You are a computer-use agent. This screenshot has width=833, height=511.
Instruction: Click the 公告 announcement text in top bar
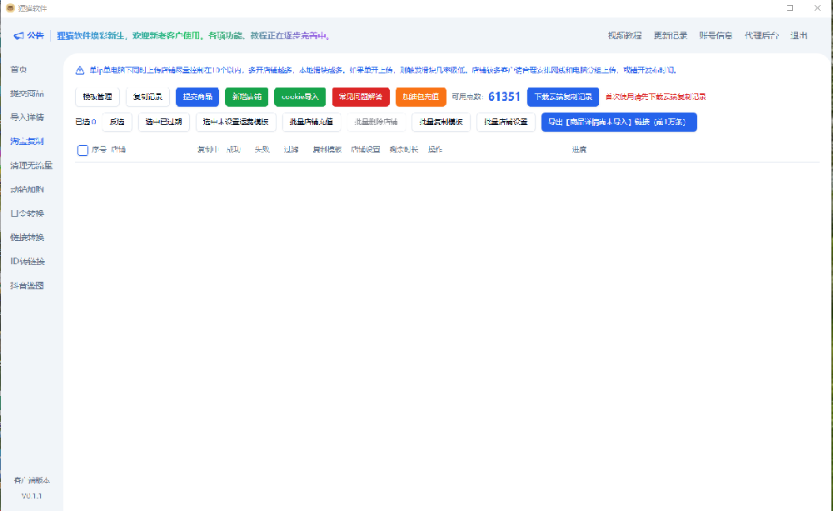click(x=36, y=36)
